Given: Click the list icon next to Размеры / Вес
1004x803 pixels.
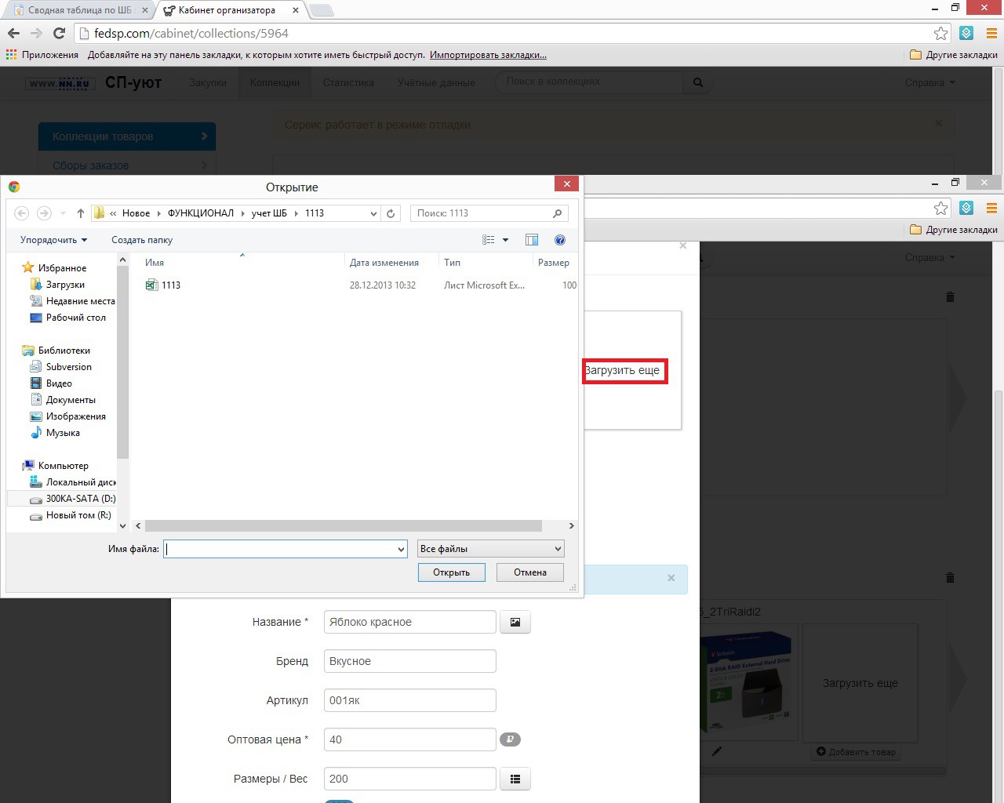Looking at the screenshot, I should 515,779.
